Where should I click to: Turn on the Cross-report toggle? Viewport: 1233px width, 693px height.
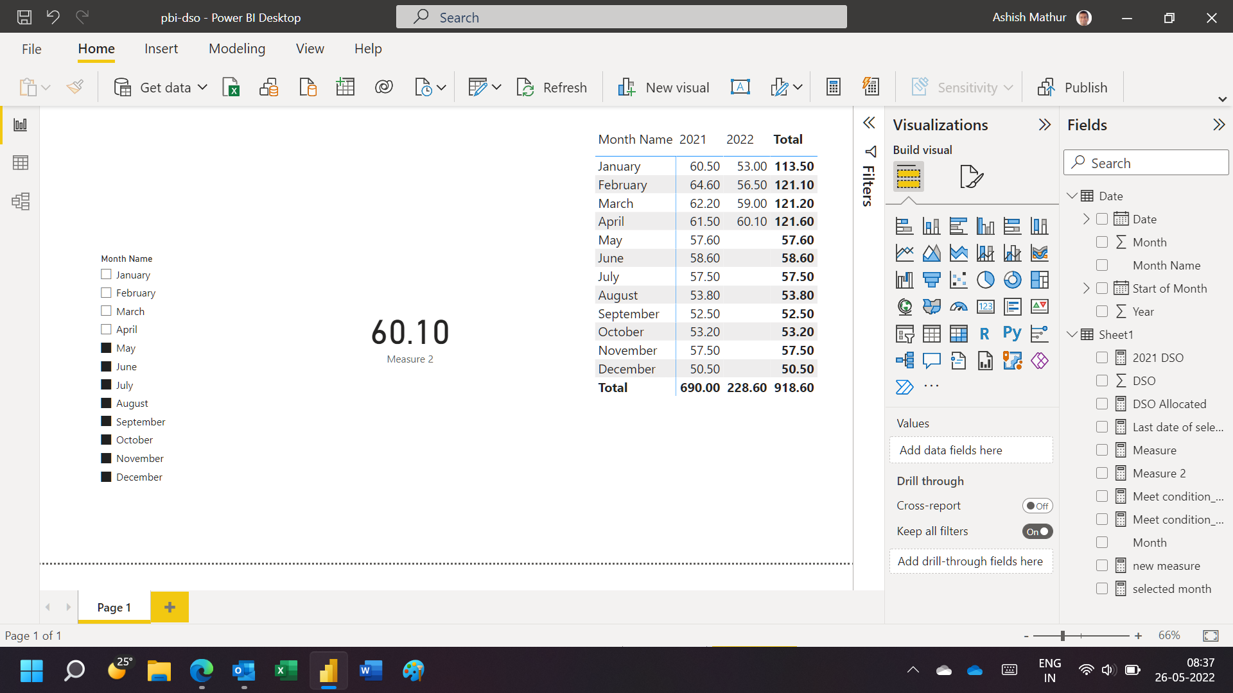tap(1037, 506)
